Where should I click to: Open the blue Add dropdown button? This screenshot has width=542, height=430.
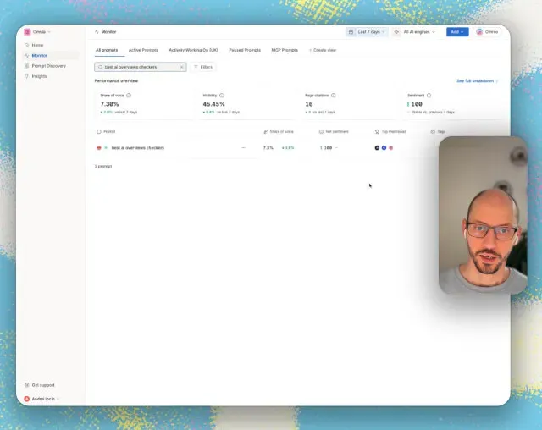[x=457, y=32]
